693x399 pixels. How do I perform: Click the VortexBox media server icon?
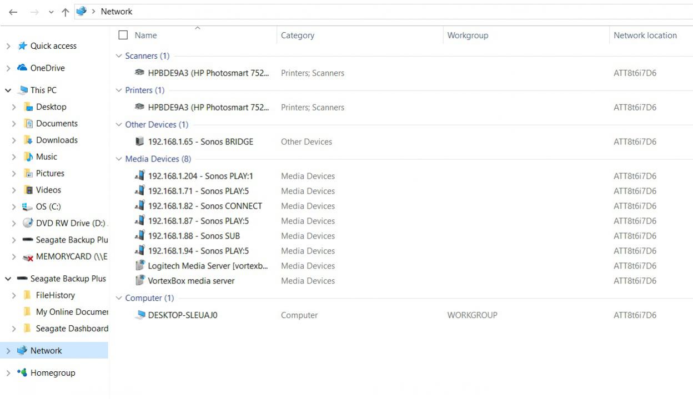[140, 281]
